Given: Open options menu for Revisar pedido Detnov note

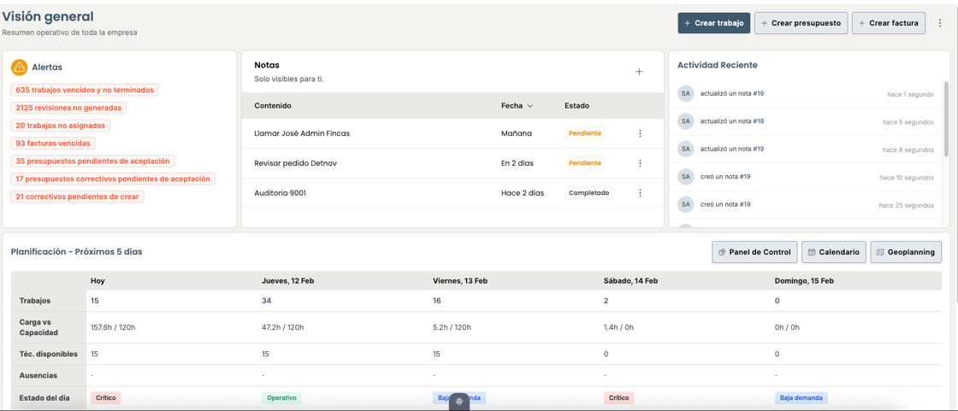Looking at the screenshot, I should tap(640, 163).
